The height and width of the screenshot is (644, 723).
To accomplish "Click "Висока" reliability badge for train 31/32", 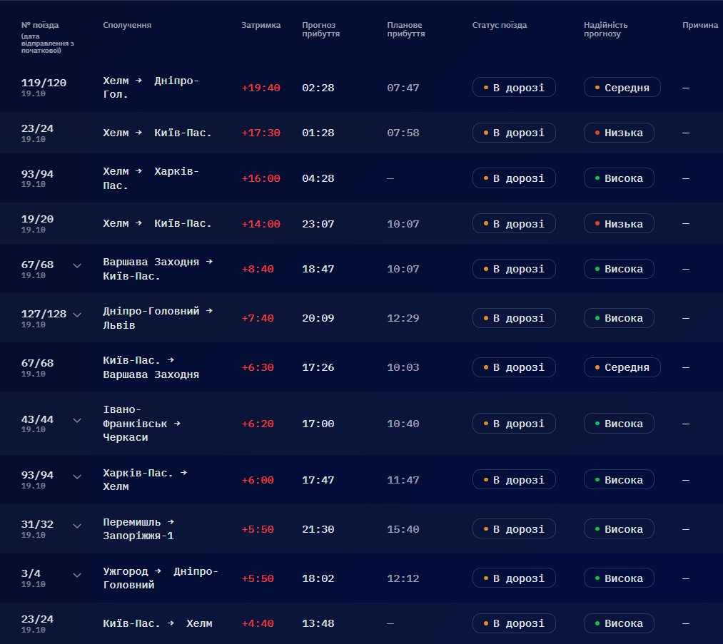I will (619, 529).
